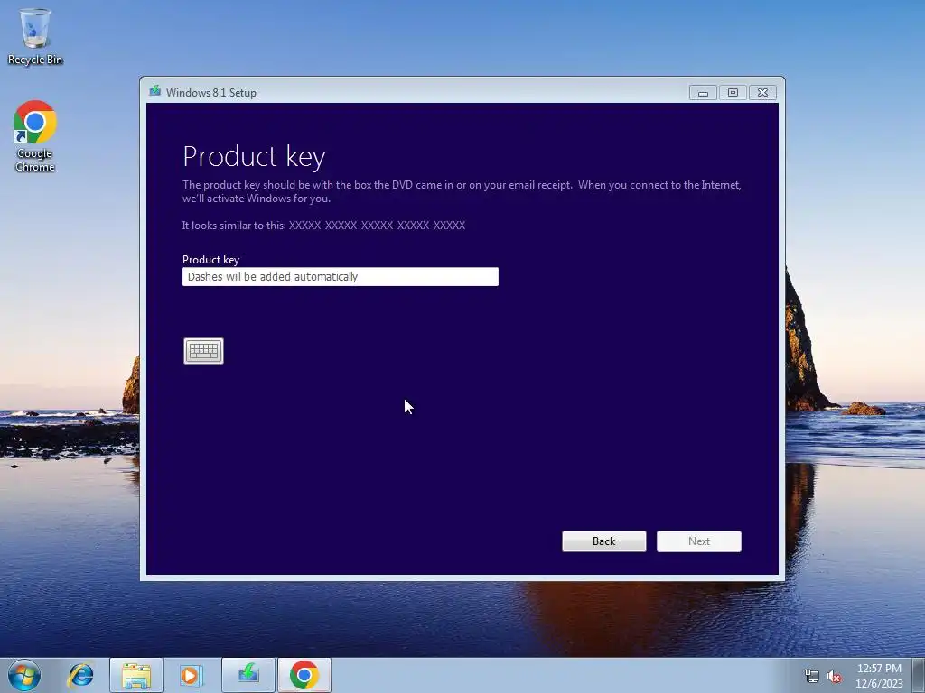Open the Recycle Bin desktop icon
925x693 pixels.
point(35,36)
